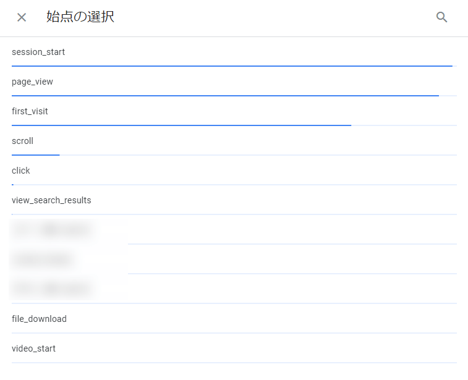Click the short blue bar under scroll
Screen dimensions: 468x380
(x=35, y=155)
